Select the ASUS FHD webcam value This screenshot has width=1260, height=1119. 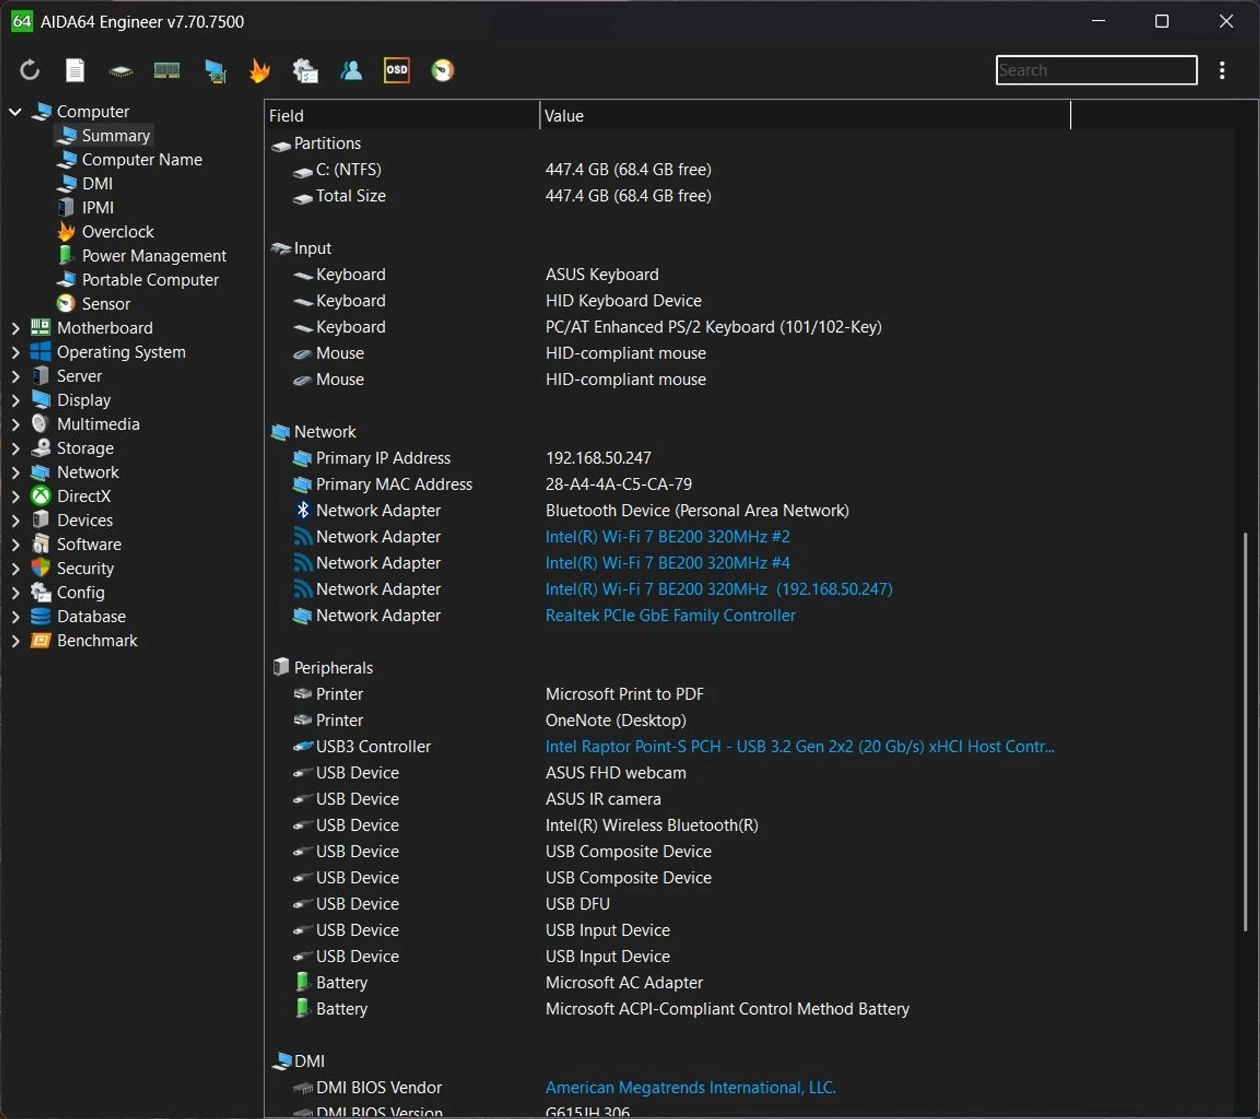pyautogui.click(x=616, y=773)
